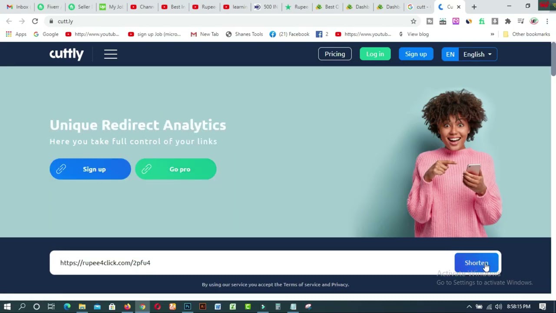Viewport: 556px width, 313px height.
Task: Open Microsoft Word from taskbar
Action: (x=218, y=306)
